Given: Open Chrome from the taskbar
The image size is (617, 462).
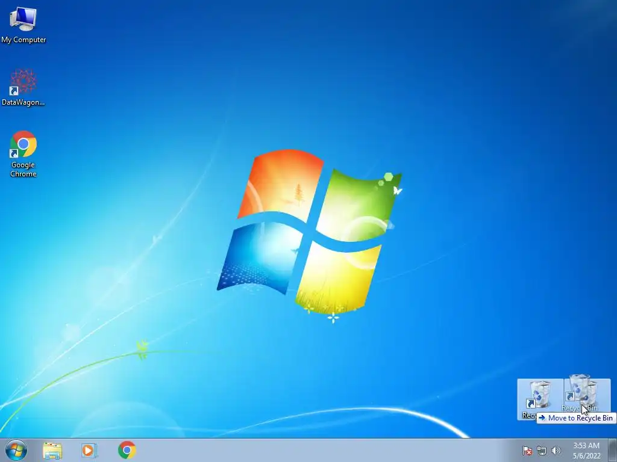Looking at the screenshot, I should [x=127, y=450].
